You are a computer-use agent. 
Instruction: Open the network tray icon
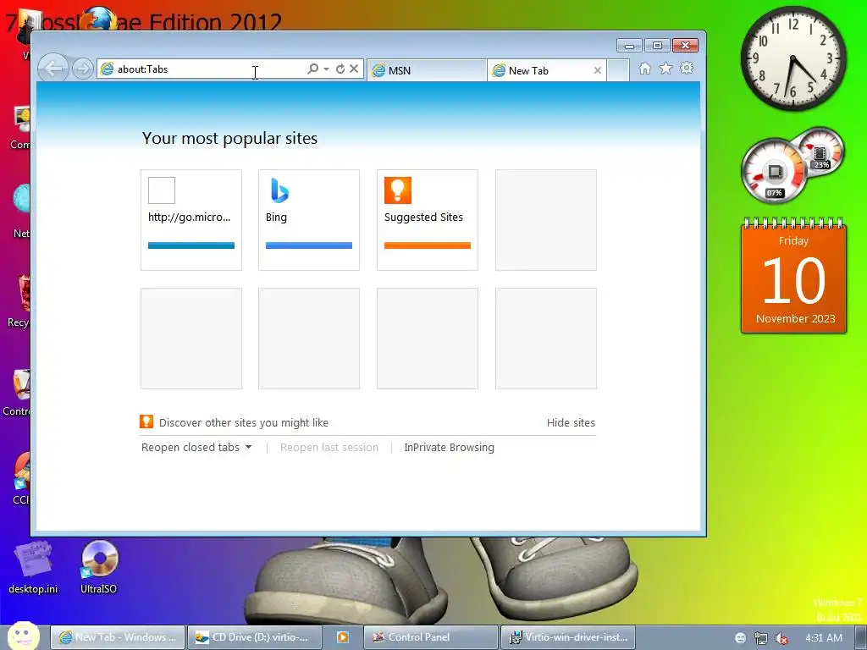761,638
